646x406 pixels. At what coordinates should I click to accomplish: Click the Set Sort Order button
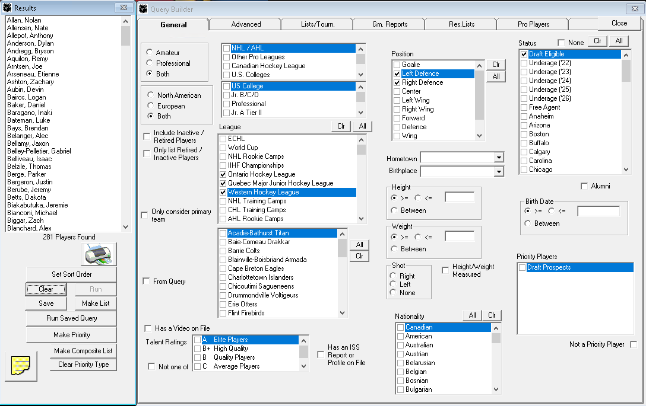click(x=72, y=274)
